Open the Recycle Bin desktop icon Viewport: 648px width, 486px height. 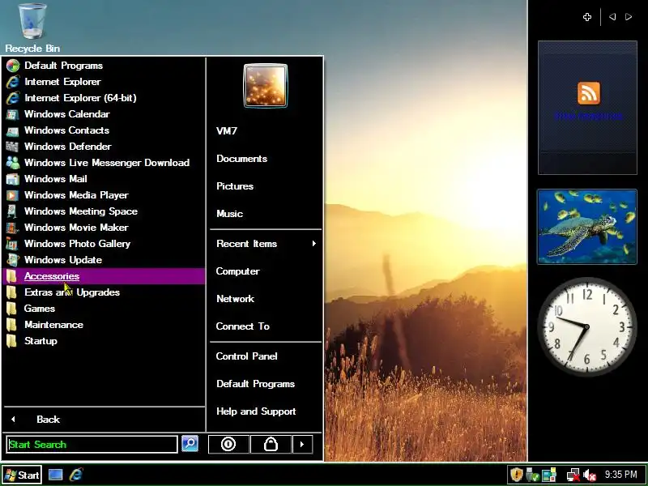coord(32,28)
